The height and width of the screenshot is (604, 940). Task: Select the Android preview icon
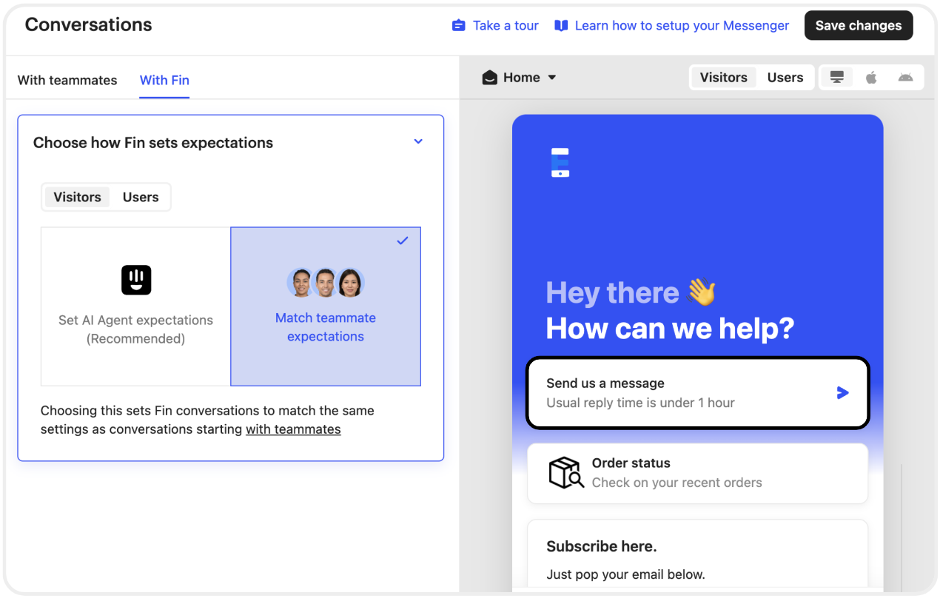pos(905,77)
